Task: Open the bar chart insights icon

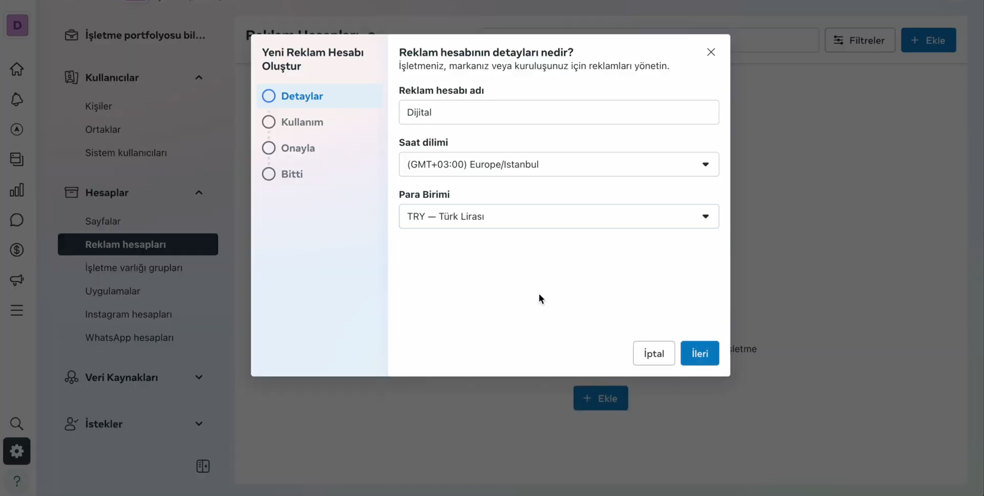Action: pyautogui.click(x=17, y=190)
